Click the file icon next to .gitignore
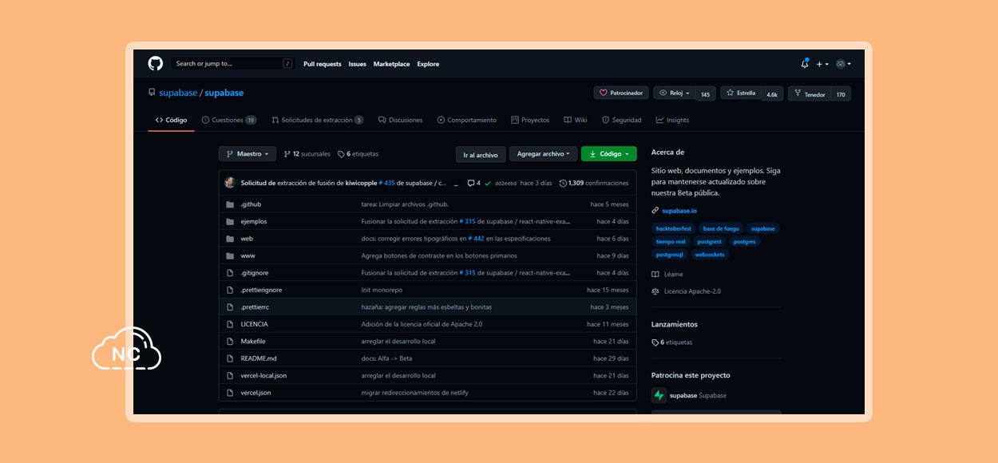This screenshot has width=998, height=463. pyautogui.click(x=230, y=273)
